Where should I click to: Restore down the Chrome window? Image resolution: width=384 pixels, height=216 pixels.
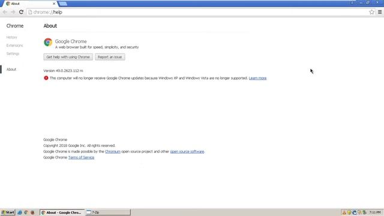pos(368,2)
